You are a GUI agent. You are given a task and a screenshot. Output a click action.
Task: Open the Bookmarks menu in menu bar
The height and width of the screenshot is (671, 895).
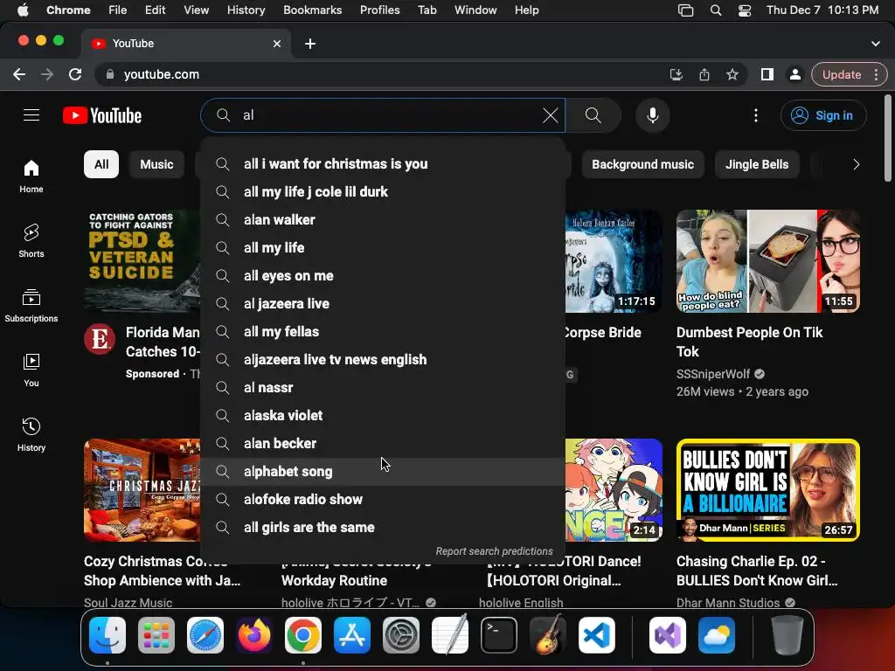click(312, 10)
